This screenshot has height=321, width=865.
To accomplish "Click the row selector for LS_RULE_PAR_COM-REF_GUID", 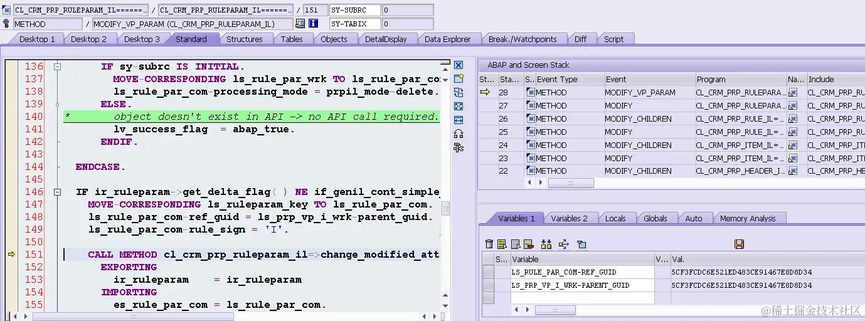I will pos(489,272).
